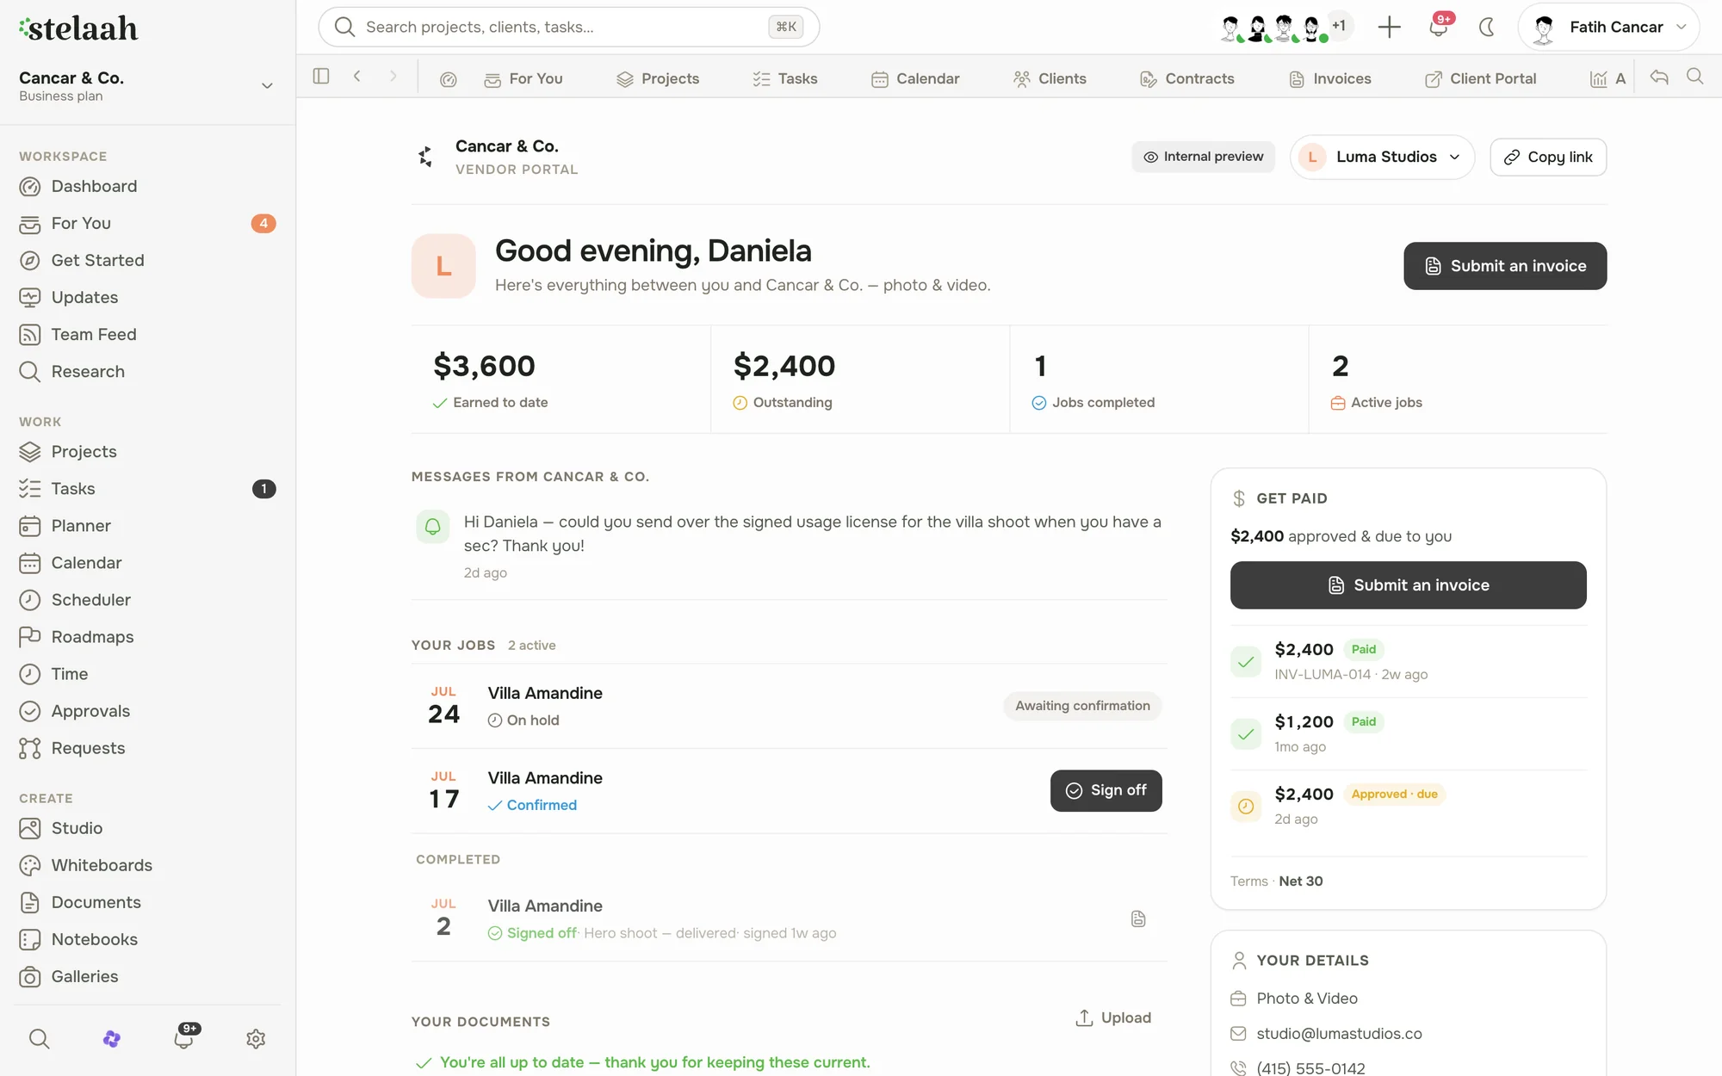Open Galleries in the sidebar
Viewport: 1722px width, 1076px height.
[x=147, y=975]
